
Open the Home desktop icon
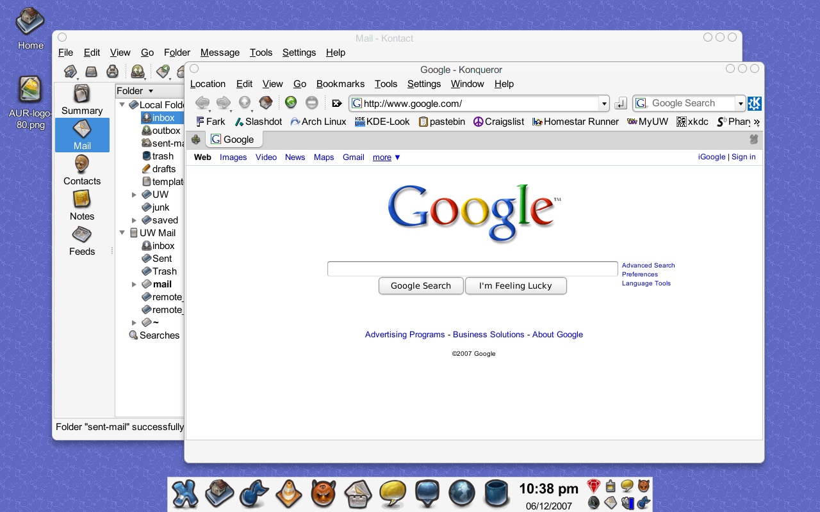pos(30,29)
